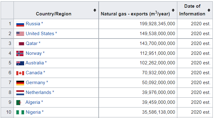Click '2020 est.' in Russia row
Screen dimensions: 214x118
[x=201, y=24]
